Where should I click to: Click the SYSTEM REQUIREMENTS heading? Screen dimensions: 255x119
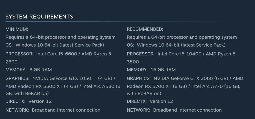[x=39, y=17]
